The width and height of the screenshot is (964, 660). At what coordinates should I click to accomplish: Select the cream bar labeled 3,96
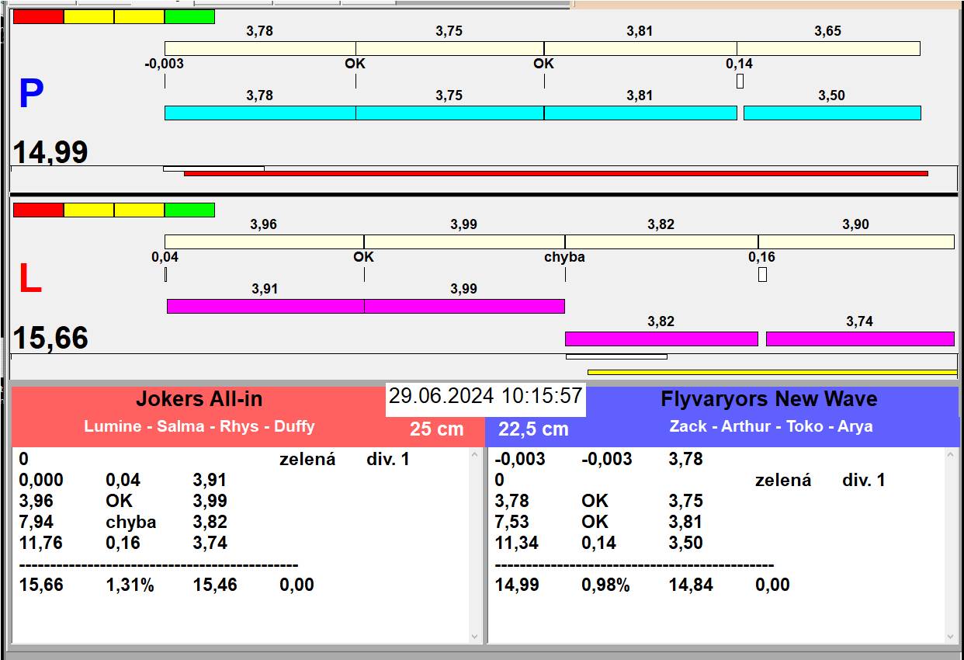[264, 241]
